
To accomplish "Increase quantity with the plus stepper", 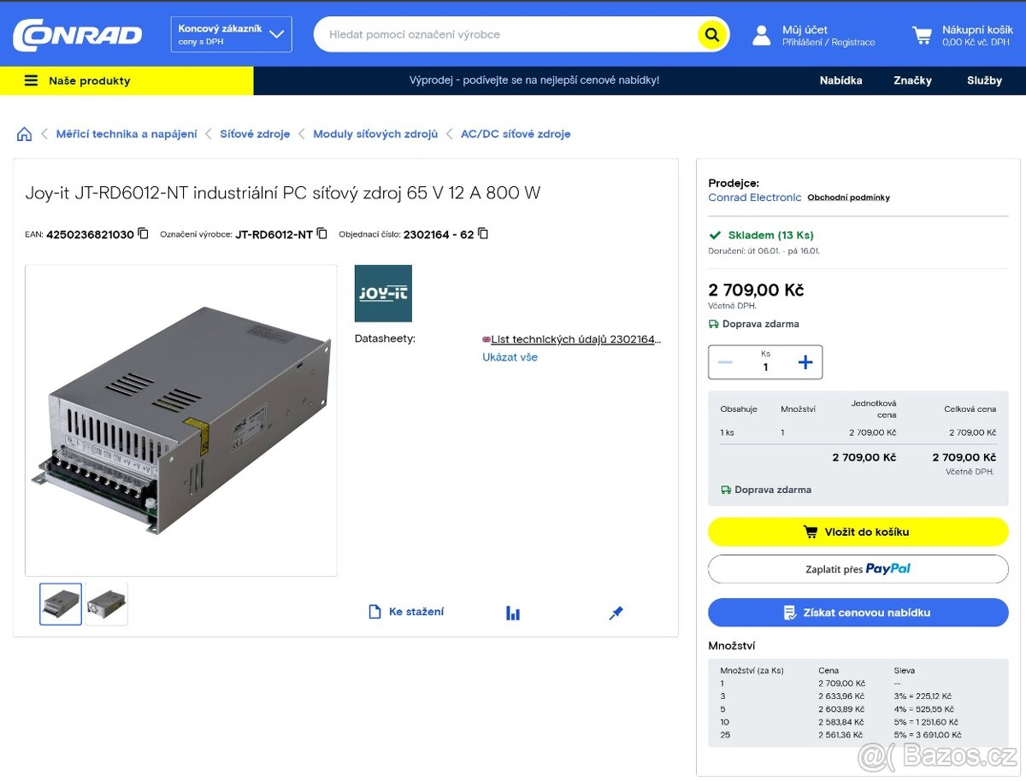I will tap(805, 361).
